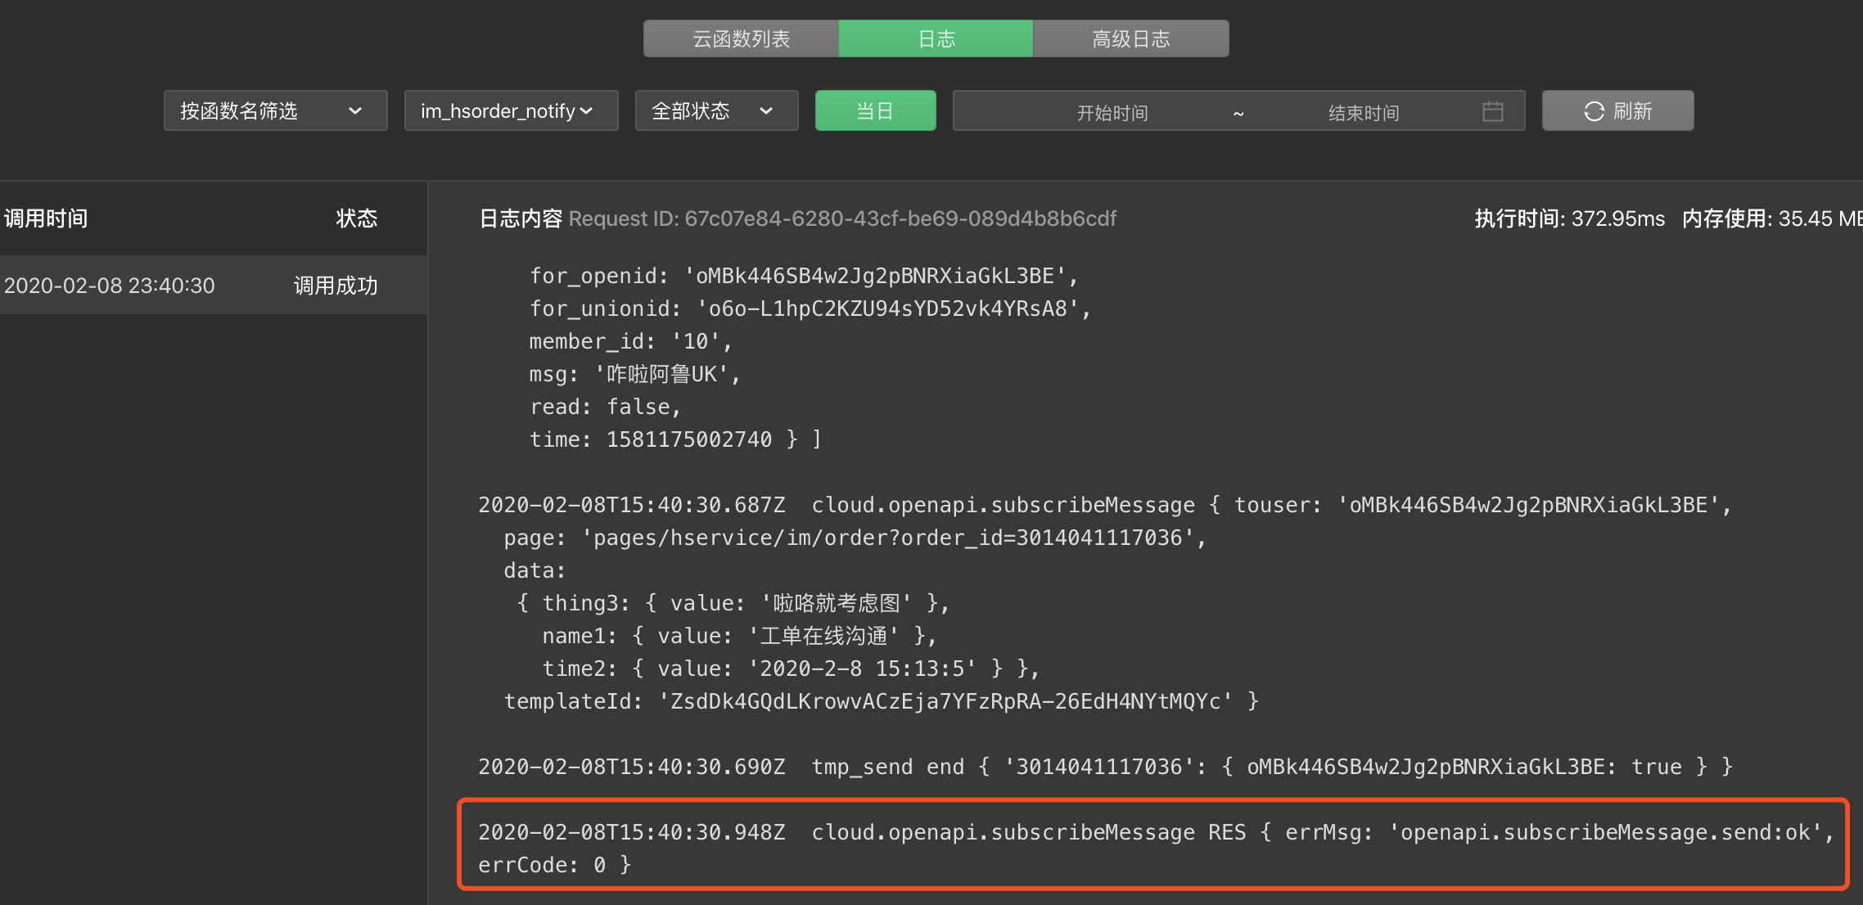Select the 日志 tab
1863x905 pixels.
(x=936, y=38)
